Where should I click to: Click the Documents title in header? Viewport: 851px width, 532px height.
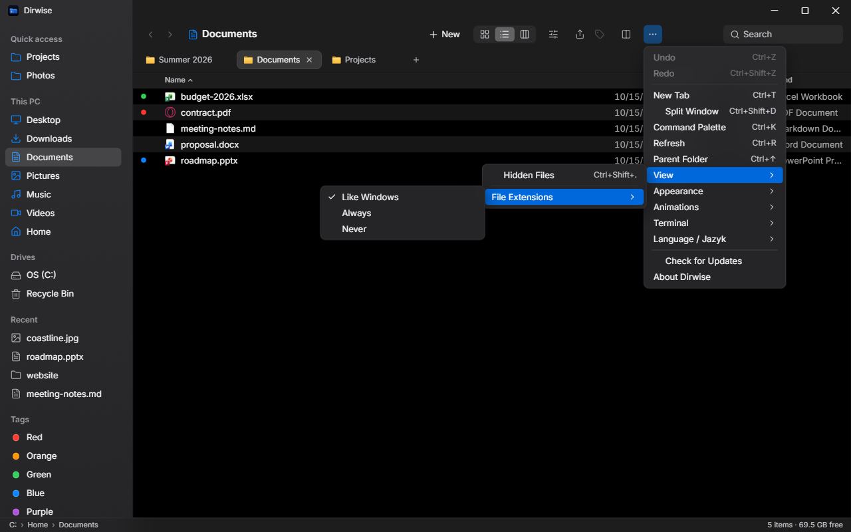229,34
